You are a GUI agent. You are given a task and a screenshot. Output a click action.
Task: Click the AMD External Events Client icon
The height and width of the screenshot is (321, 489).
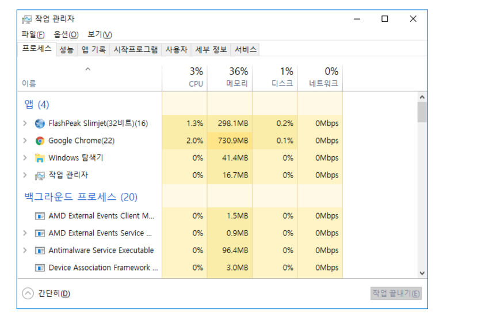(x=40, y=216)
